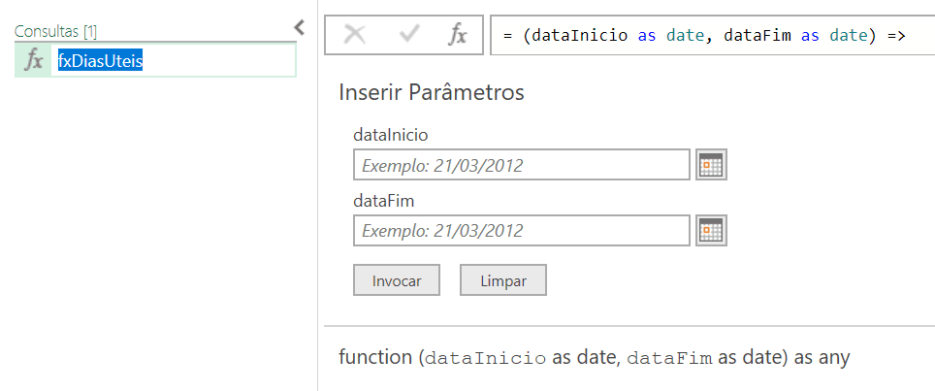Click the Inserir Parâmetros heading
Viewport: 935px width, 391px height.
pyautogui.click(x=432, y=92)
